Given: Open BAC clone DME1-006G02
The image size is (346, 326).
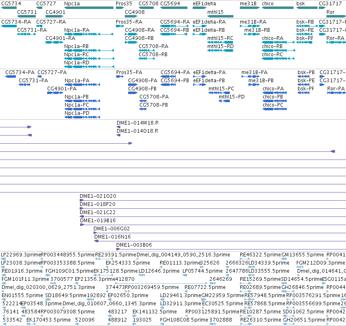Looking at the screenshot, I should tap(112, 229).
